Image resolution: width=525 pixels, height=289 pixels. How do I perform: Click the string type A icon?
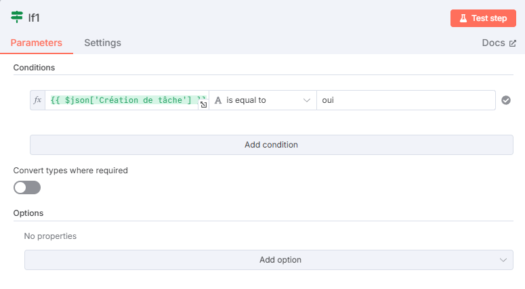218,100
